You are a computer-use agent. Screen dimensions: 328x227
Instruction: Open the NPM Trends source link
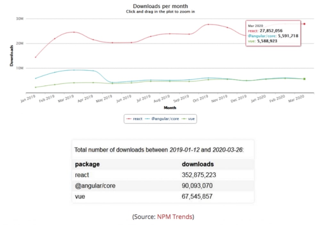[175, 217]
